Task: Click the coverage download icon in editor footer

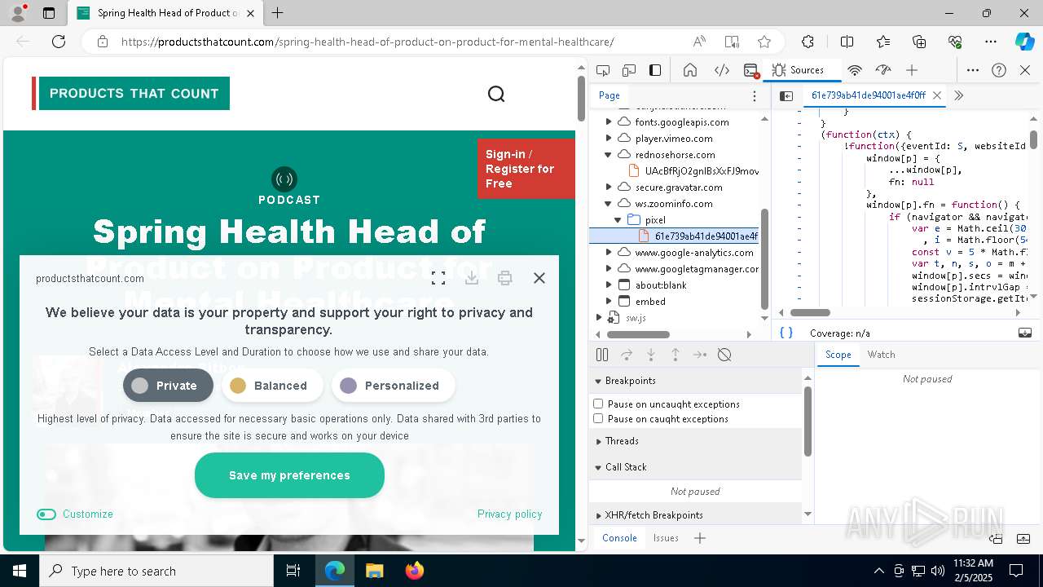Action: coord(1025,333)
